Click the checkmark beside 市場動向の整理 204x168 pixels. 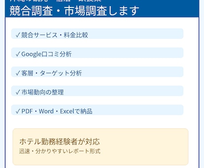pos(18,92)
